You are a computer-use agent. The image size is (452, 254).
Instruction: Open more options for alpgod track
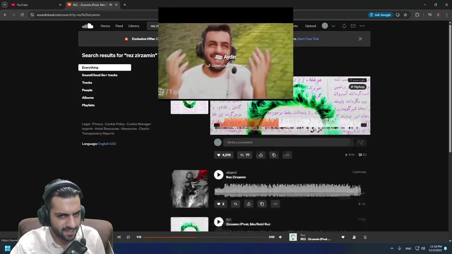point(275,204)
